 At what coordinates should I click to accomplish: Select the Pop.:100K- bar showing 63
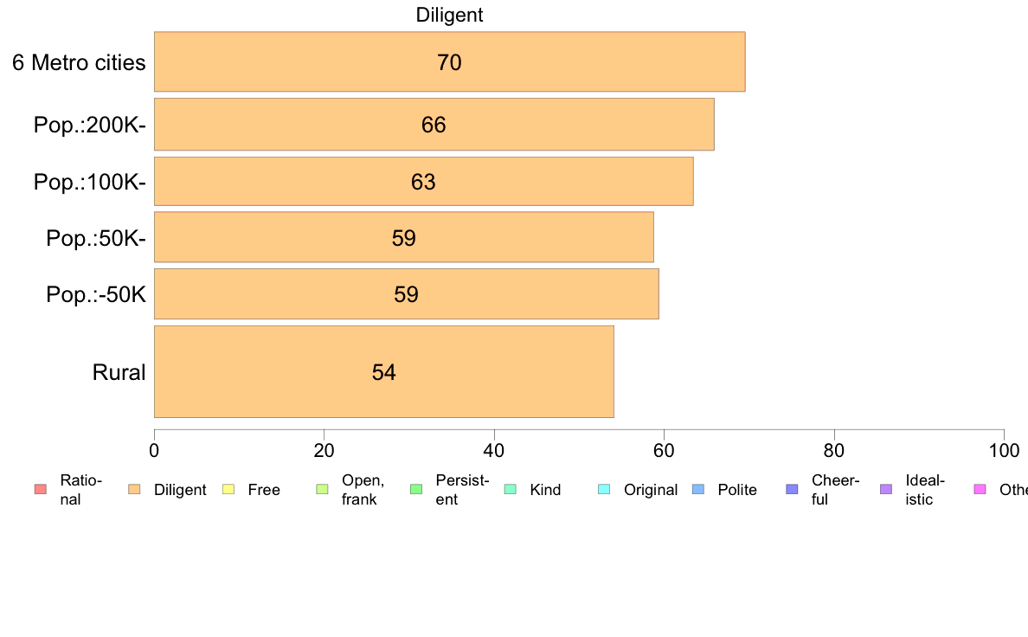click(x=423, y=182)
